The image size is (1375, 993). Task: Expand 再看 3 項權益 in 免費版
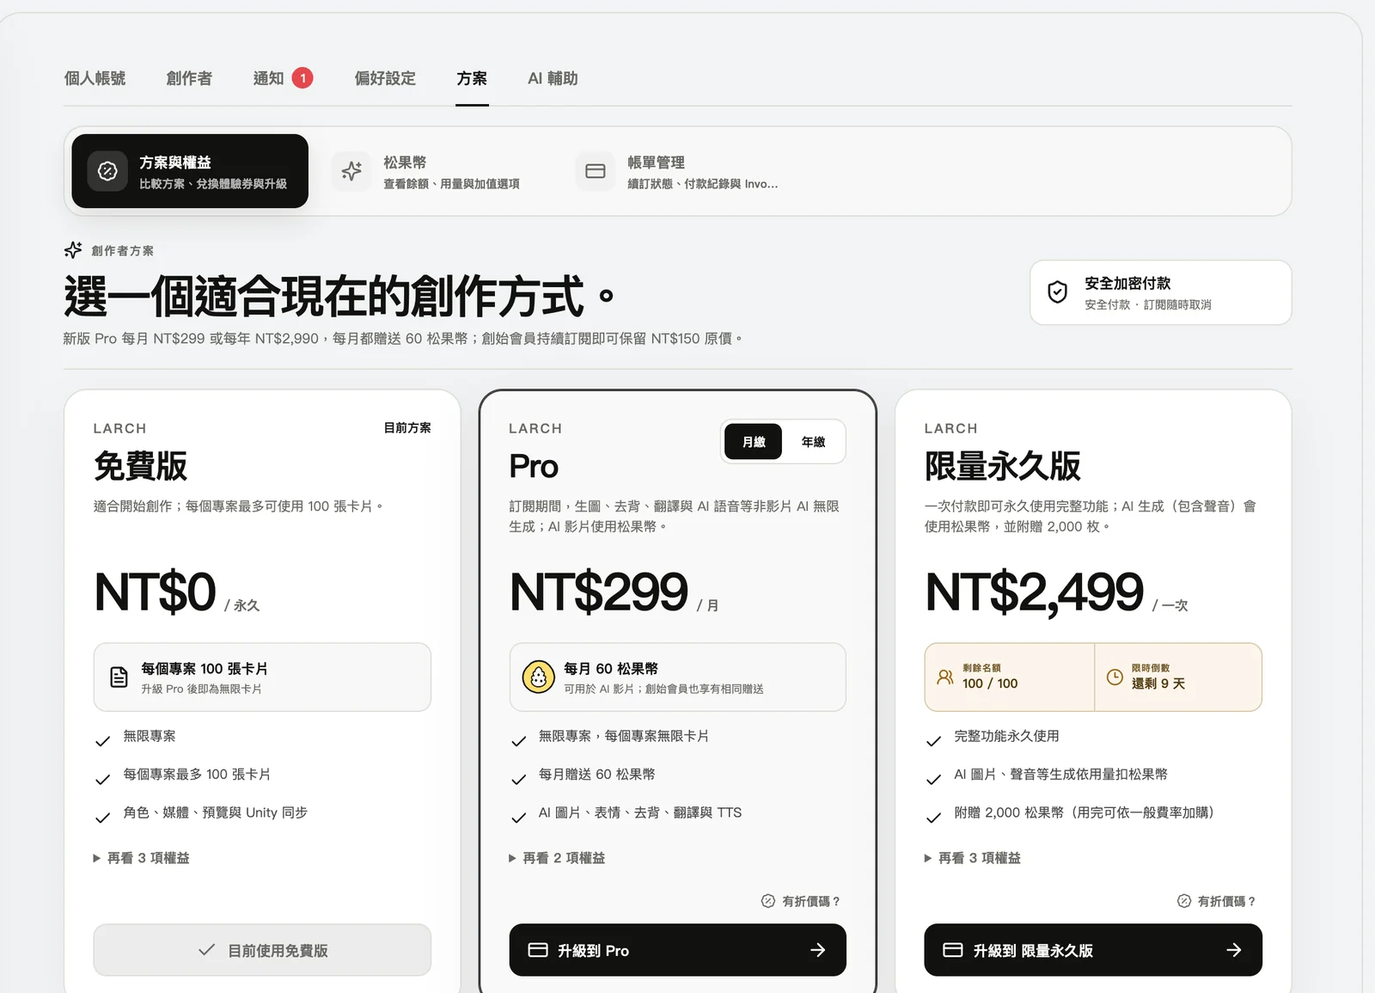tap(141, 858)
